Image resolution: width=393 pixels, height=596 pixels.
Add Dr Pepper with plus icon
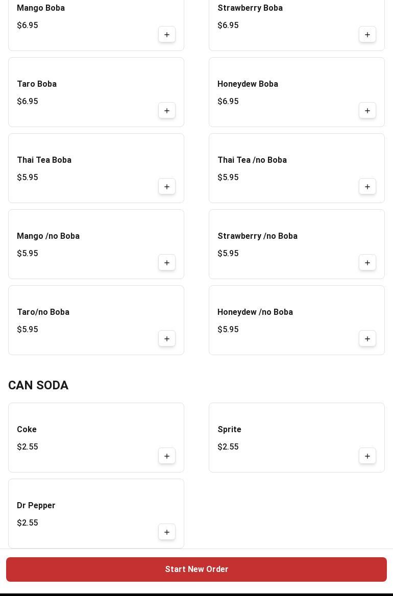[x=167, y=532]
